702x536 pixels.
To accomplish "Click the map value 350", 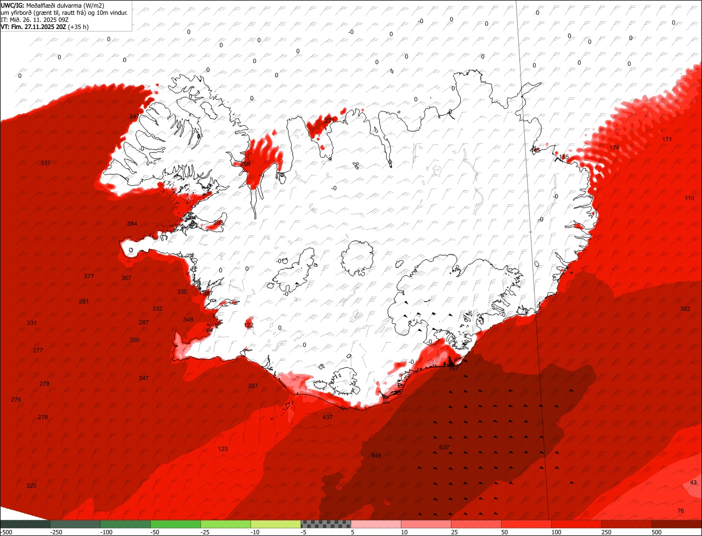I will pyautogui.click(x=134, y=340).
